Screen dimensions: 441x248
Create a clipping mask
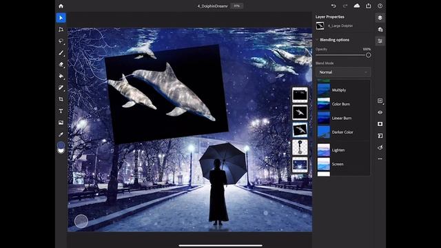(380, 136)
